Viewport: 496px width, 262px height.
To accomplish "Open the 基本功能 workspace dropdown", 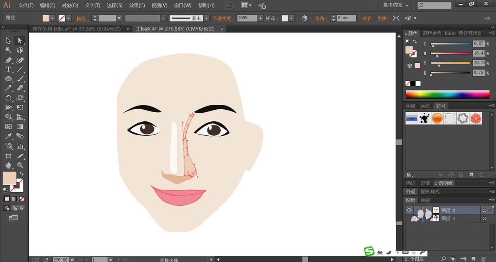I will (396, 5).
